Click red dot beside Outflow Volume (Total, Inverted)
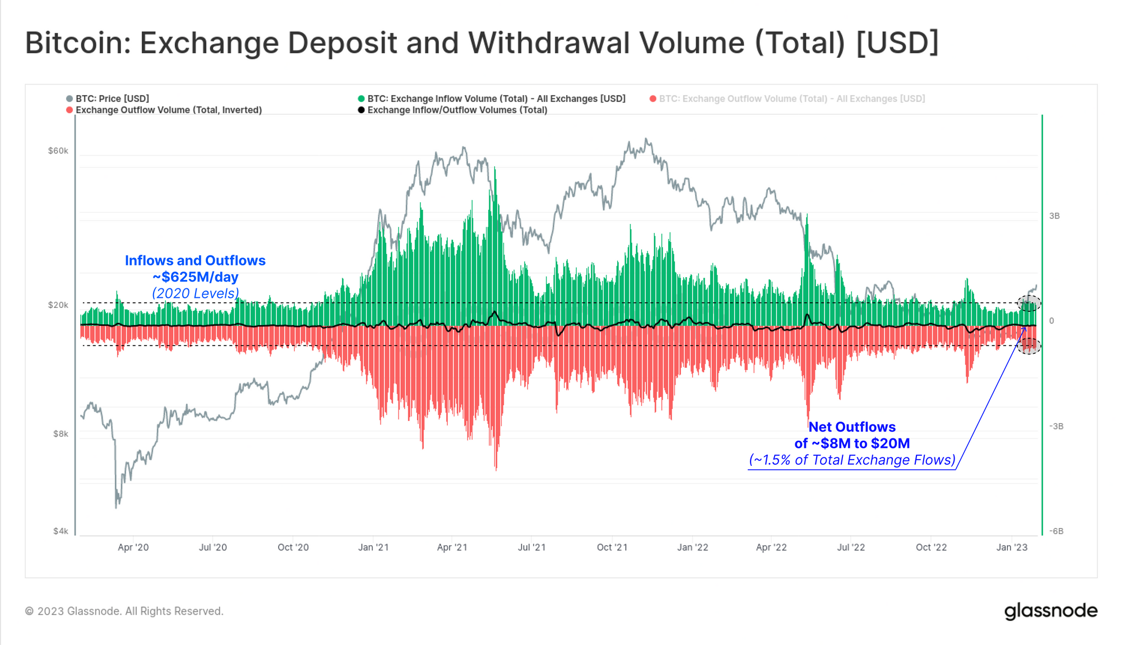This screenshot has height=645, width=1121. click(x=70, y=110)
